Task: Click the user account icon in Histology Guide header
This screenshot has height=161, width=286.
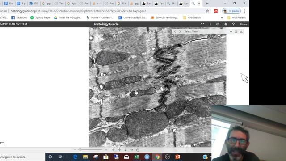Action: tap(226, 24)
